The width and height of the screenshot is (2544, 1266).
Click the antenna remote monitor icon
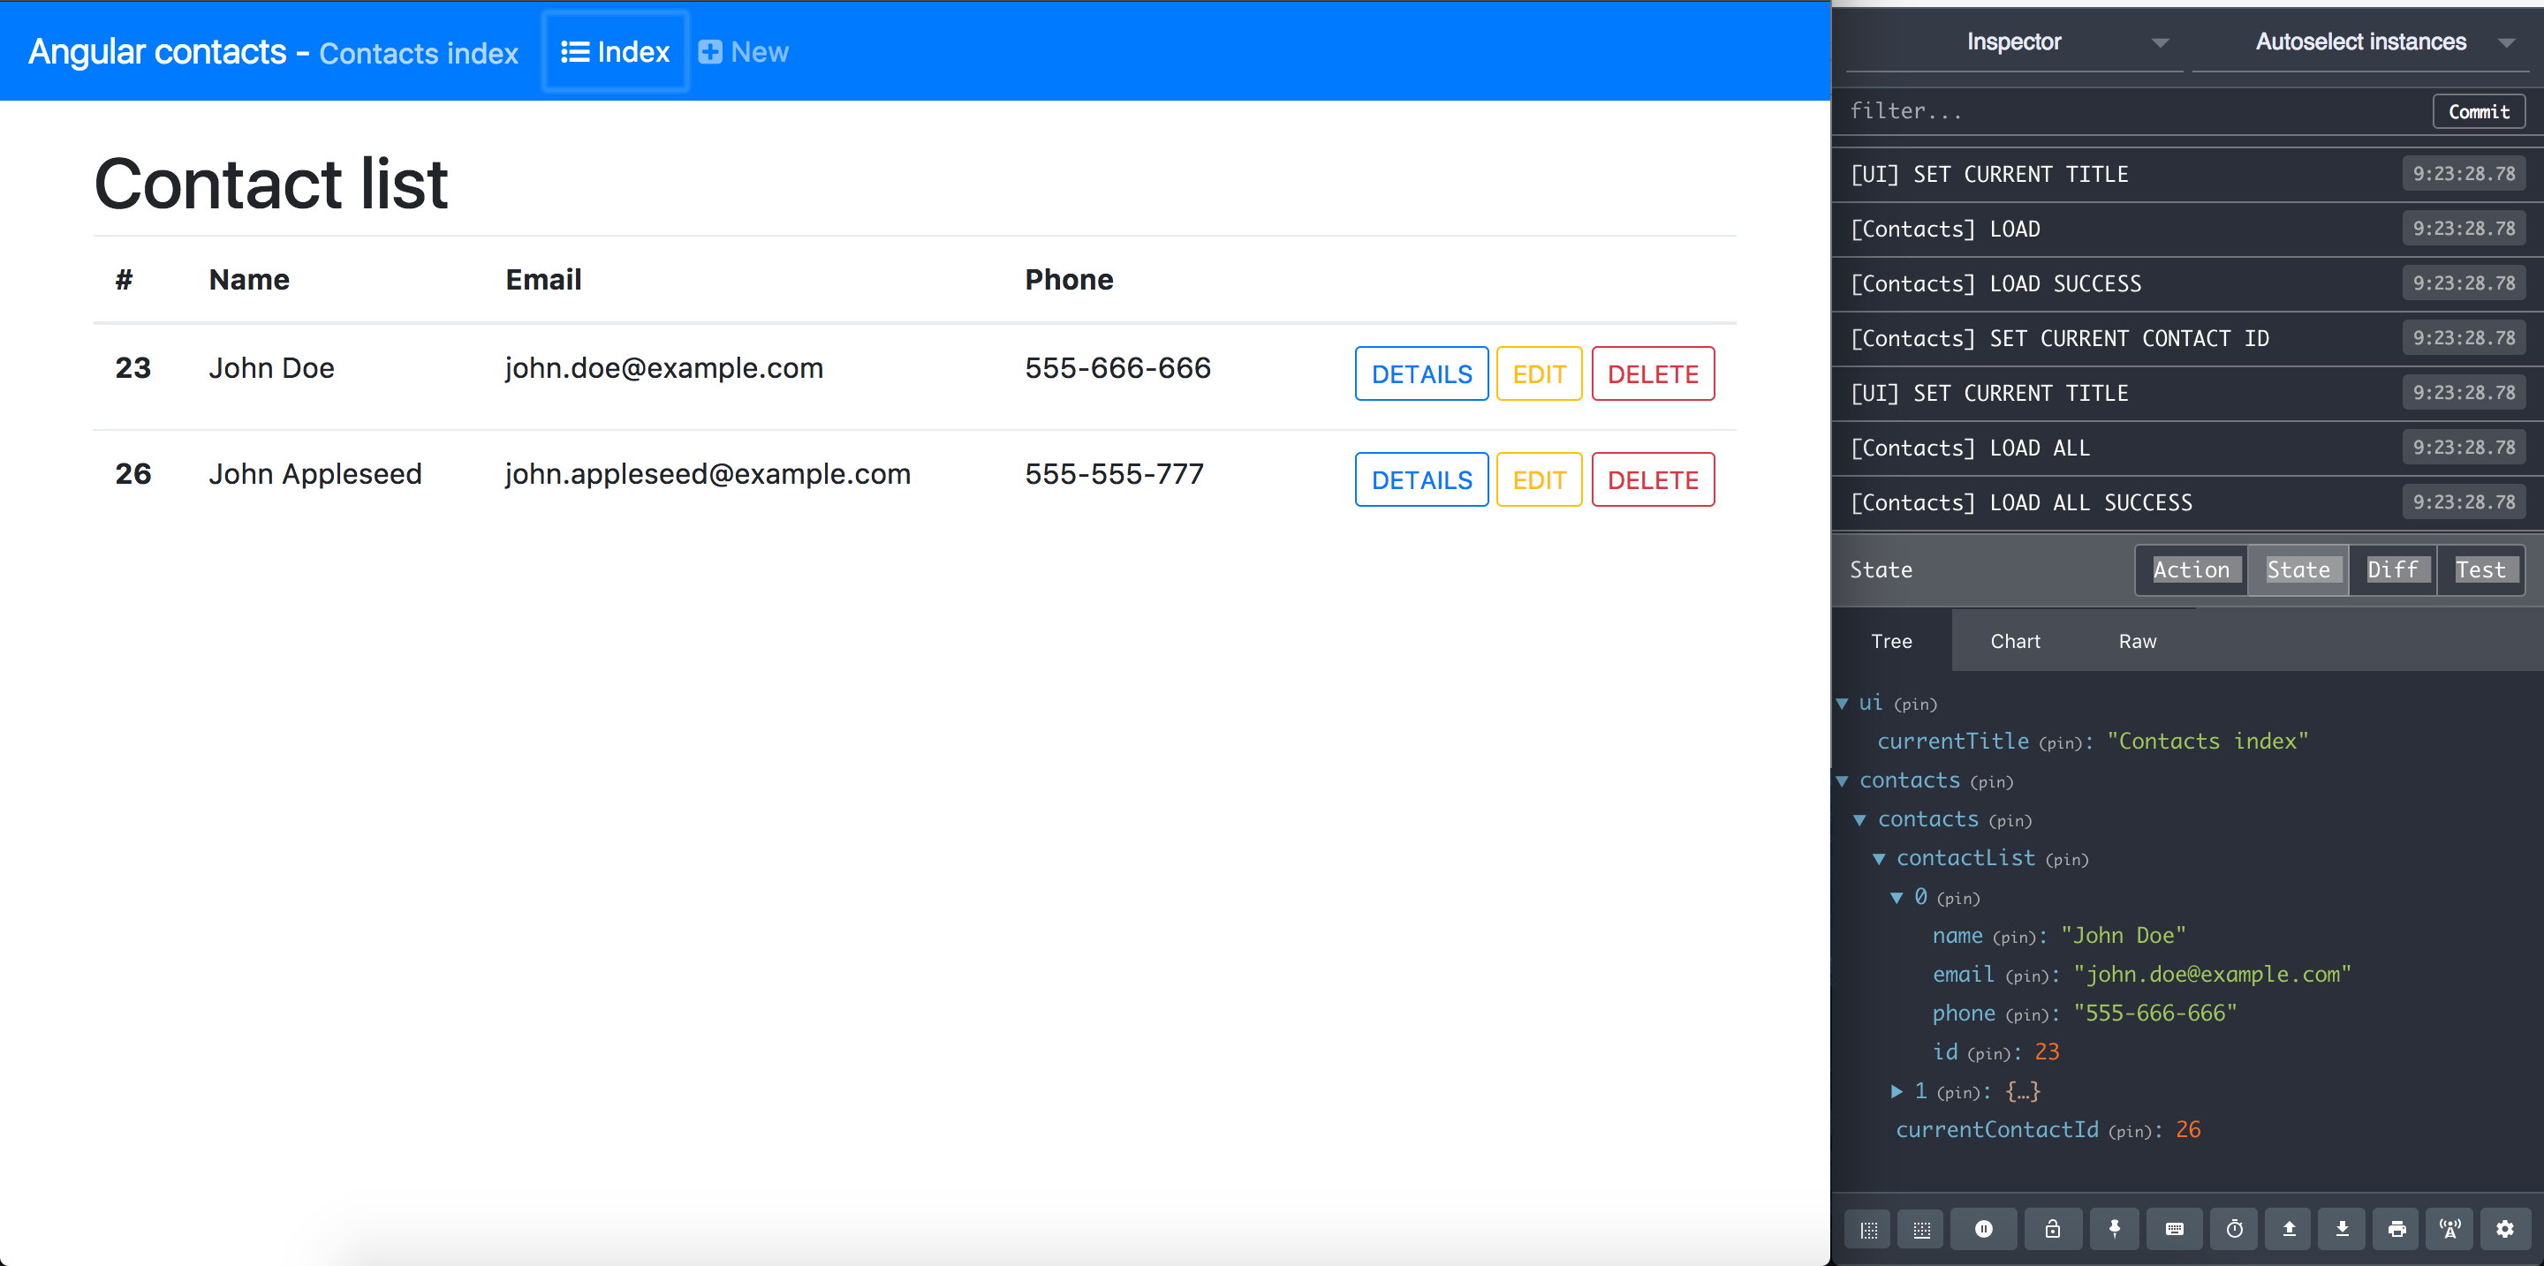pyautogui.click(x=2450, y=1229)
